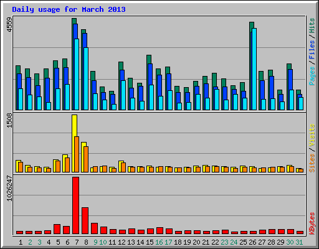This screenshot has height=249, width=319.
Task: Click the 1026247 KBytes axis value
Action: pyautogui.click(x=9, y=188)
